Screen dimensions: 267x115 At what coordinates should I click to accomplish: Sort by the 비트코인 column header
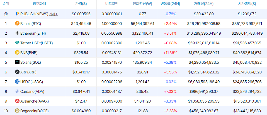112,4
